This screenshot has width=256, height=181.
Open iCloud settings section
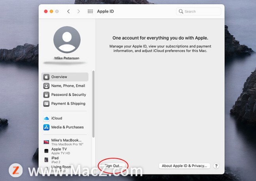coord(65,118)
